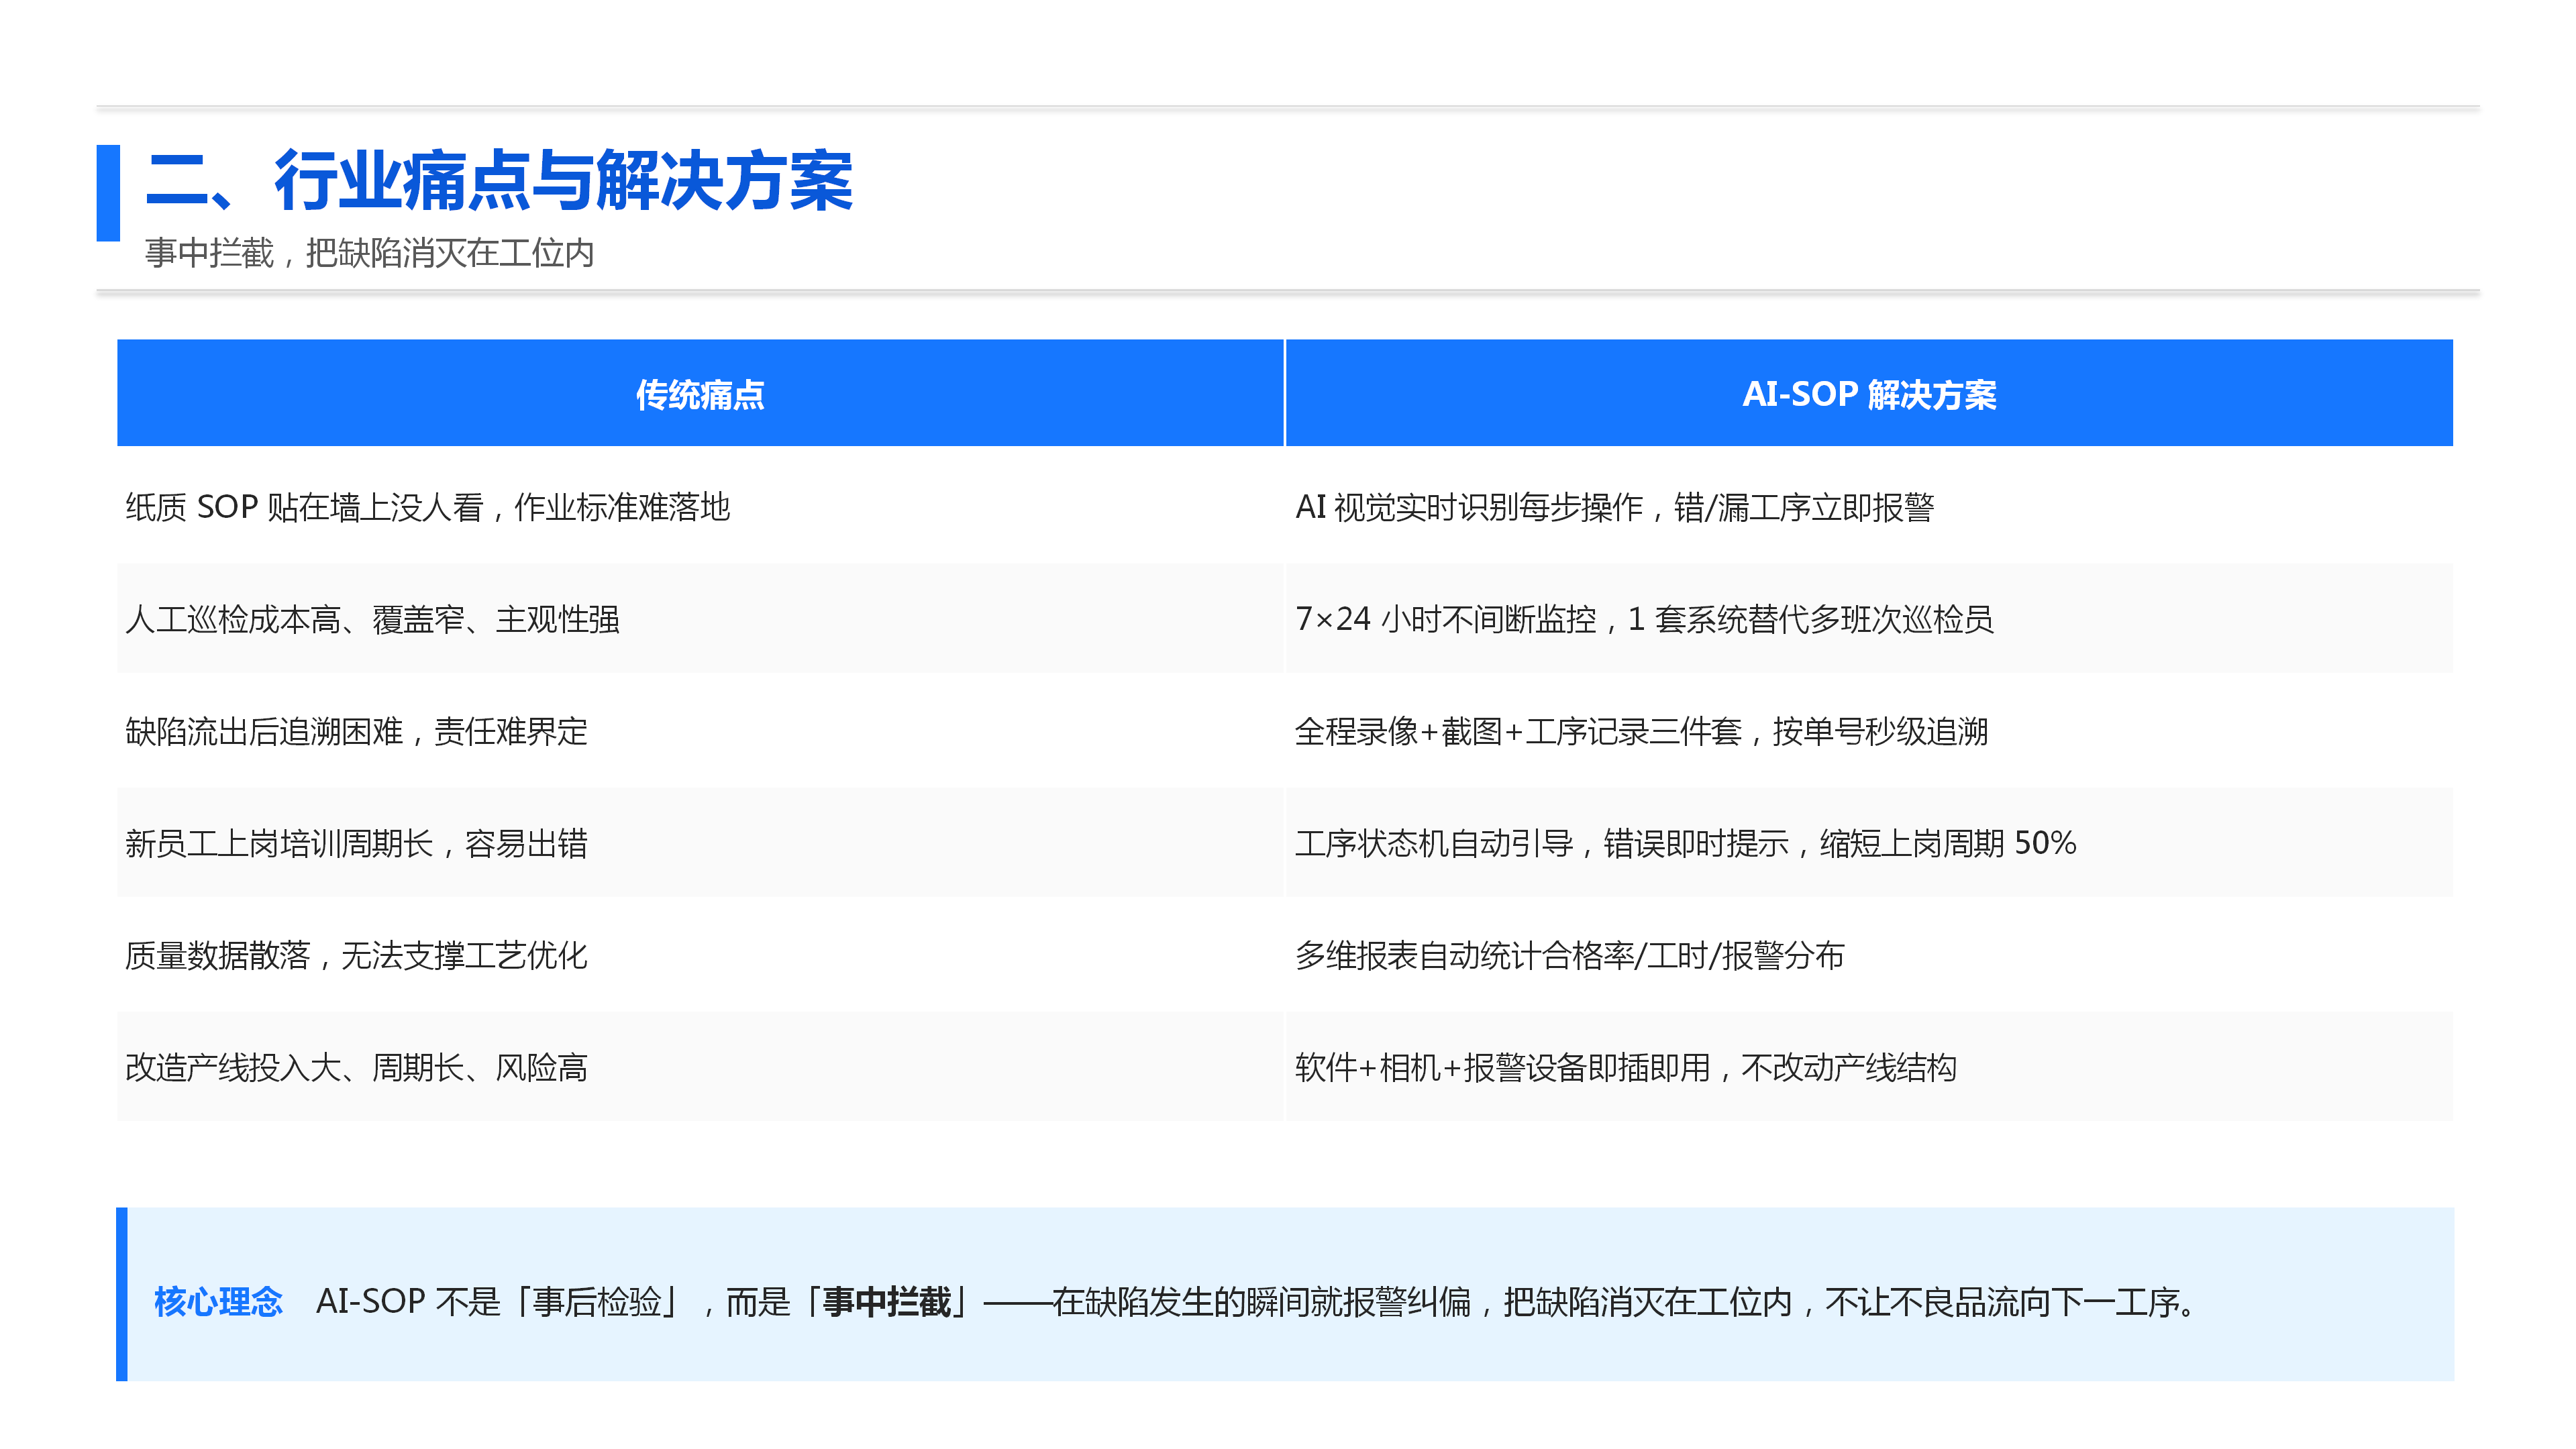Select the cell 全程录像+截图+工序记录三件套

[x=1869, y=731]
